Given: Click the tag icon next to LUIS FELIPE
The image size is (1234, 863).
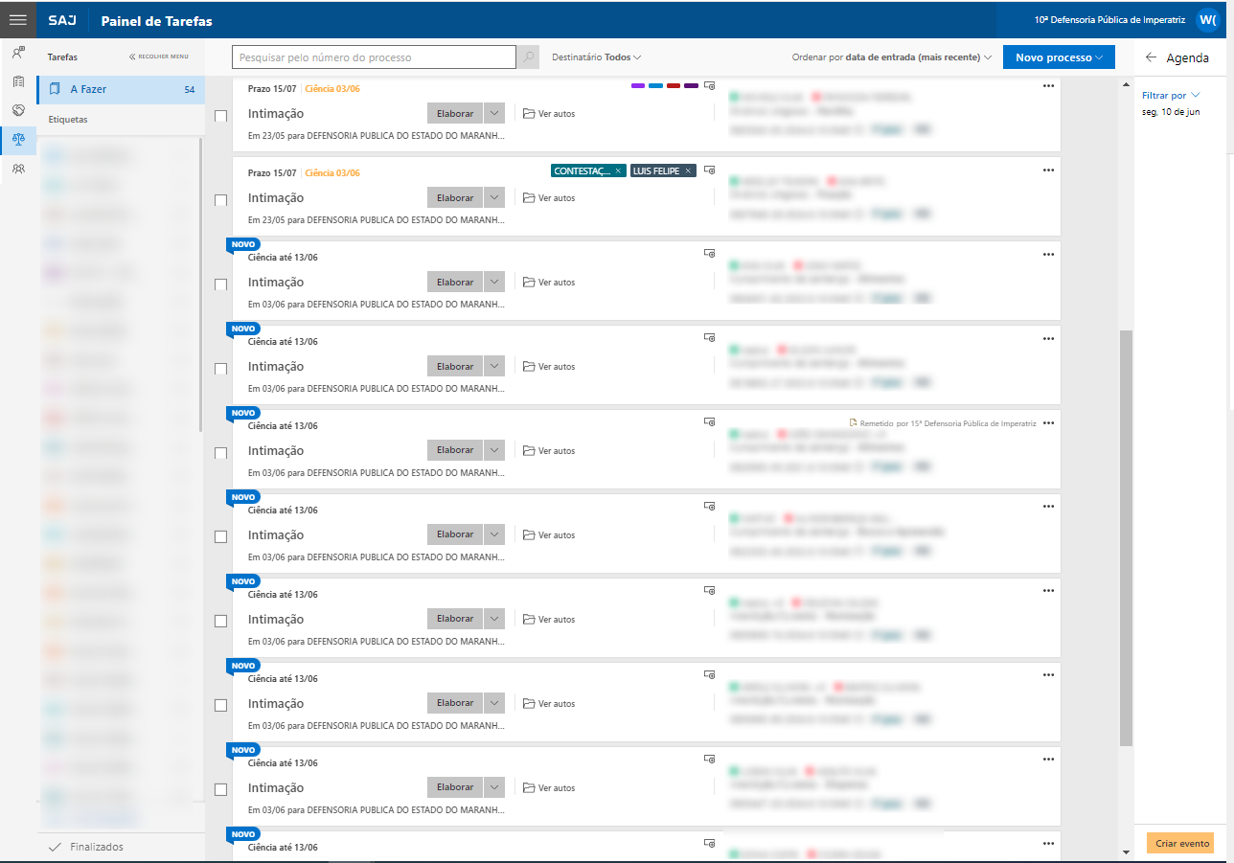Looking at the screenshot, I should point(710,170).
